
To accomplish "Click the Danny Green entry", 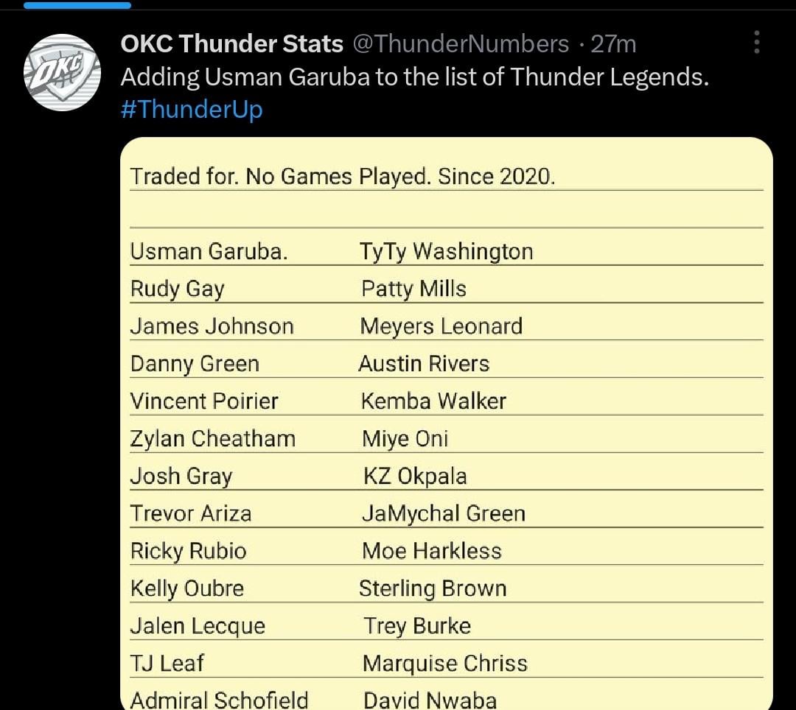I will [x=195, y=364].
